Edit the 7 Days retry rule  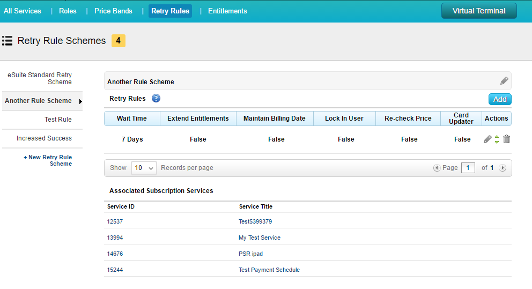point(487,139)
